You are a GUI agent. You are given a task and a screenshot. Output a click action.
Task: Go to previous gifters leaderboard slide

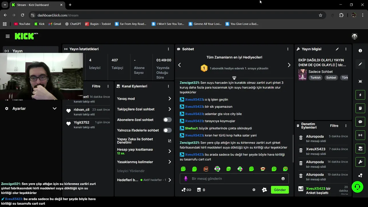(x=179, y=65)
